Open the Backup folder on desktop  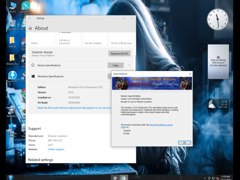tap(12, 42)
